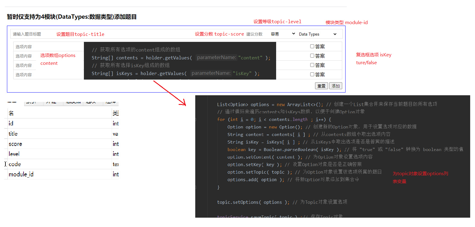Select the module_id row in the table
Viewport: 475px width, 227px height.
tap(63, 174)
